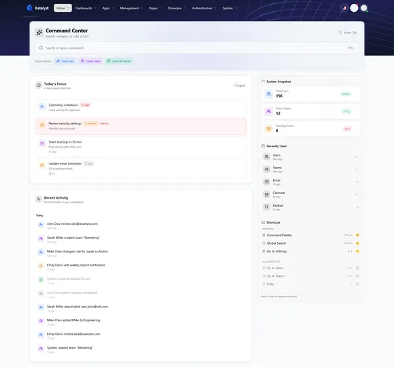
Task: Expand the Apps dropdown menu
Action: tap(108, 8)
